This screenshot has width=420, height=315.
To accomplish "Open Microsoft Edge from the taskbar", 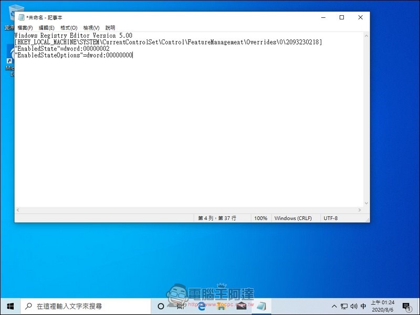I will pyautogui.click(x=202, y=306).
